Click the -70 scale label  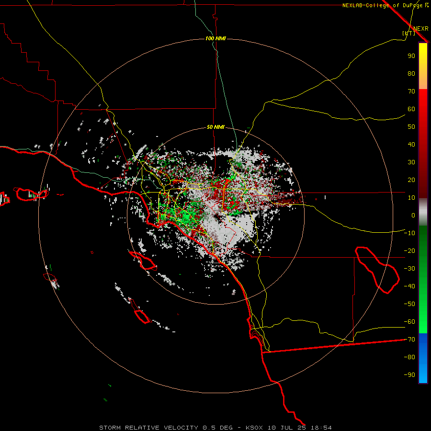[409, 339]
